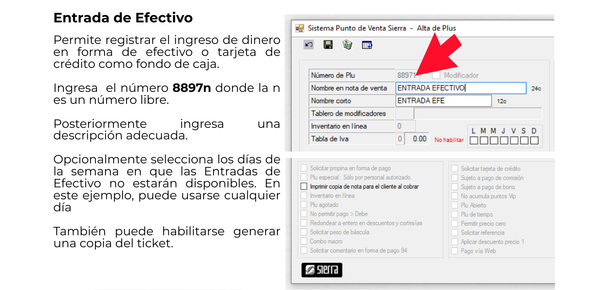Click the 'Tabla de Iva' 0.00 value box
This screenshot has height=290, width=601.
pos(417,139)
